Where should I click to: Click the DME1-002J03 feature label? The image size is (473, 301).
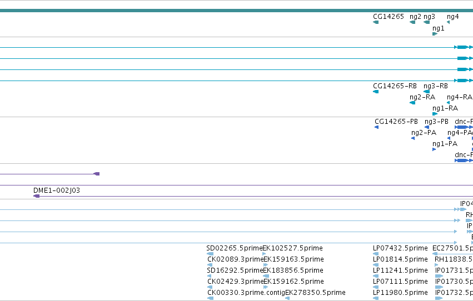[57, 190]
